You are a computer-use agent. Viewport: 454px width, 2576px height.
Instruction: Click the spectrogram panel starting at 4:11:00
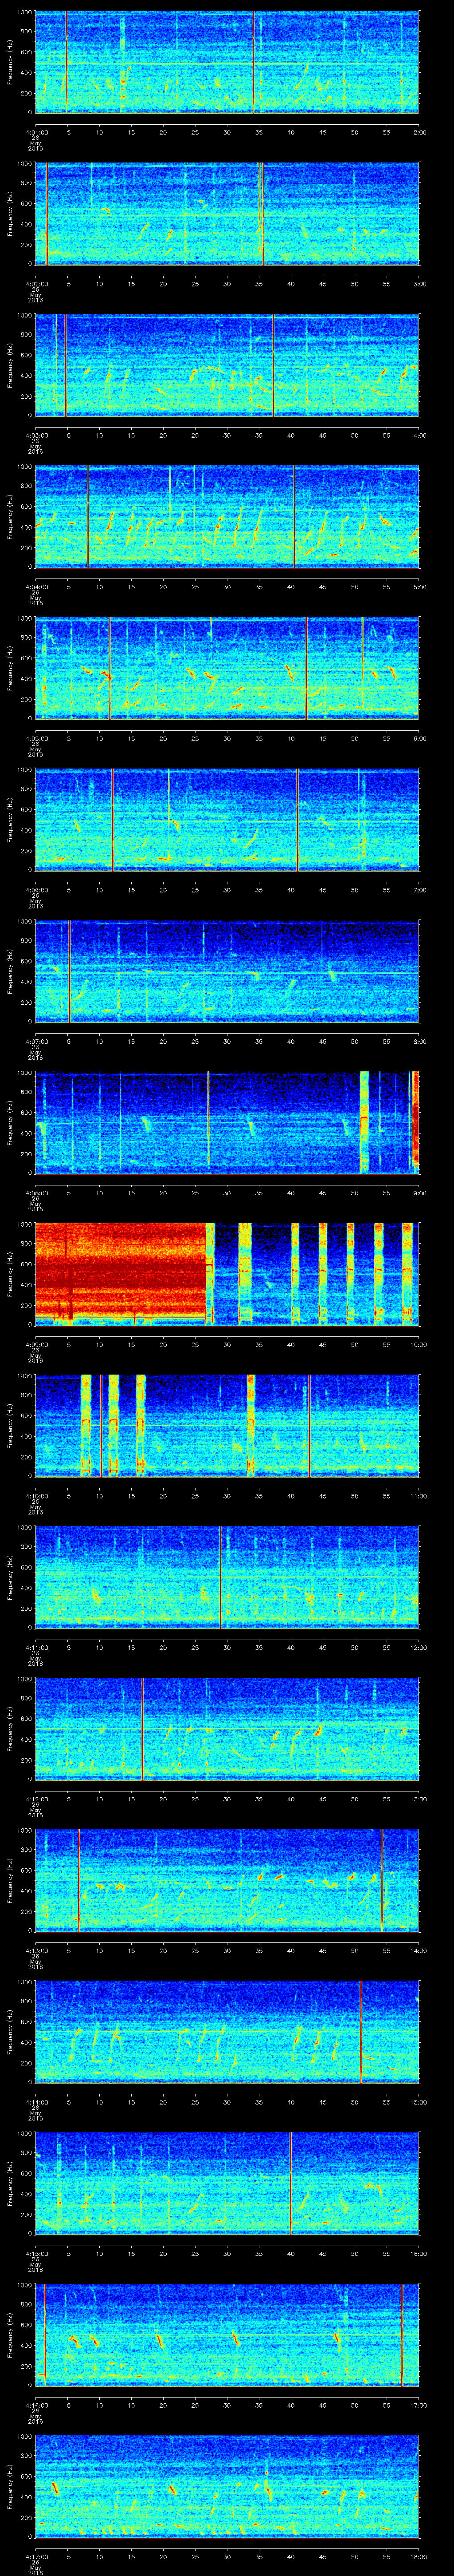(227, 1577)
